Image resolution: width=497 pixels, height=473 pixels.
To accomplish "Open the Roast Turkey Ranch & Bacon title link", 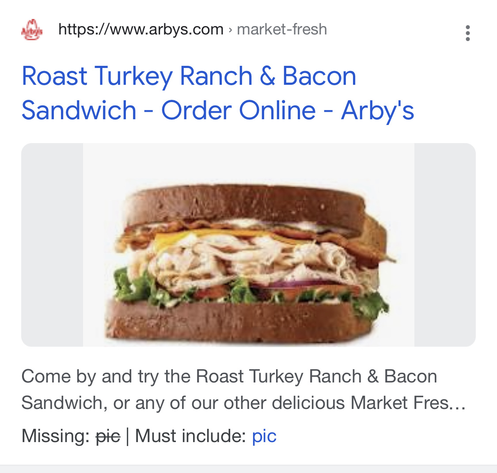I will [x=189, y=76].
